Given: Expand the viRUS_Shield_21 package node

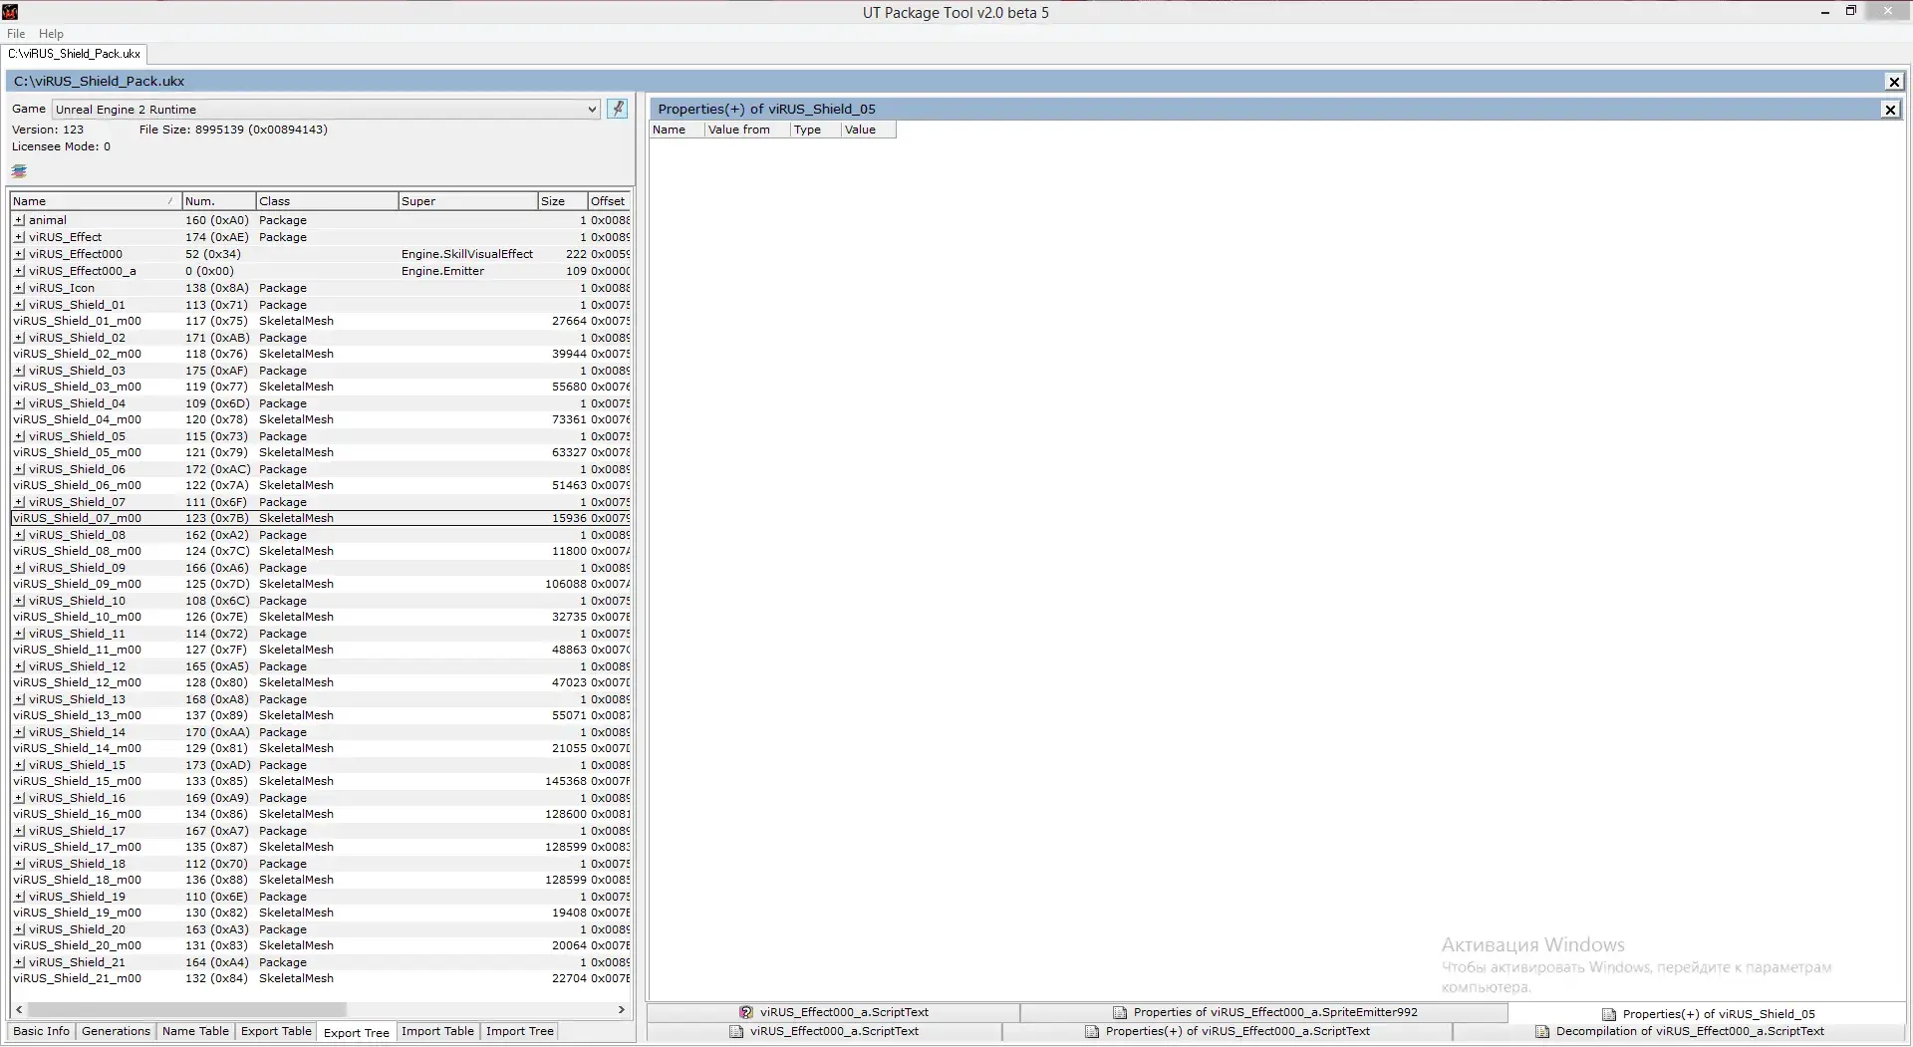Looking at the screenshot, I should click(x=19, y=962).
